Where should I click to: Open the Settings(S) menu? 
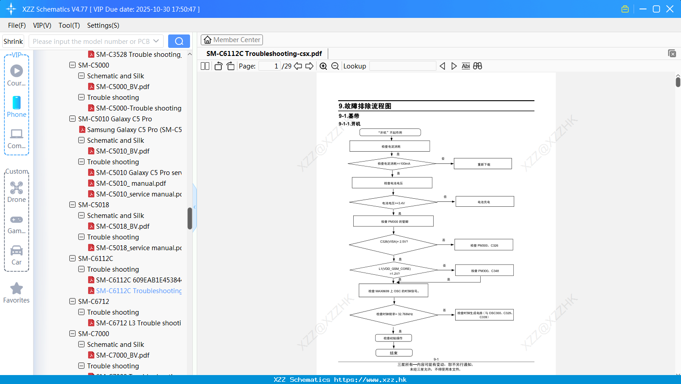(x=103, y=26)
